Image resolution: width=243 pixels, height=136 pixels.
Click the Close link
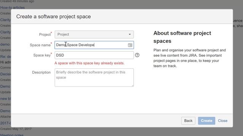[222, 121]
